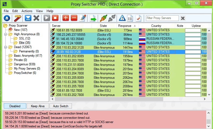Select the Dangerous (939) folder

pyautogui.click(x=25, y=64)
